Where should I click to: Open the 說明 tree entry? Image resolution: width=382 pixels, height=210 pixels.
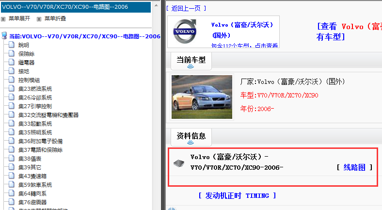[x=24, y=45]
